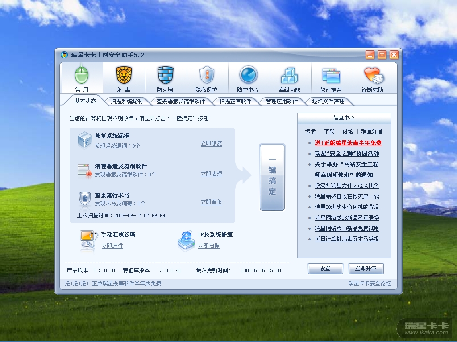This screenshot has width=457, height=342.
Task: Open the 讨论 link in 信息中心
Action: point(348,131)
